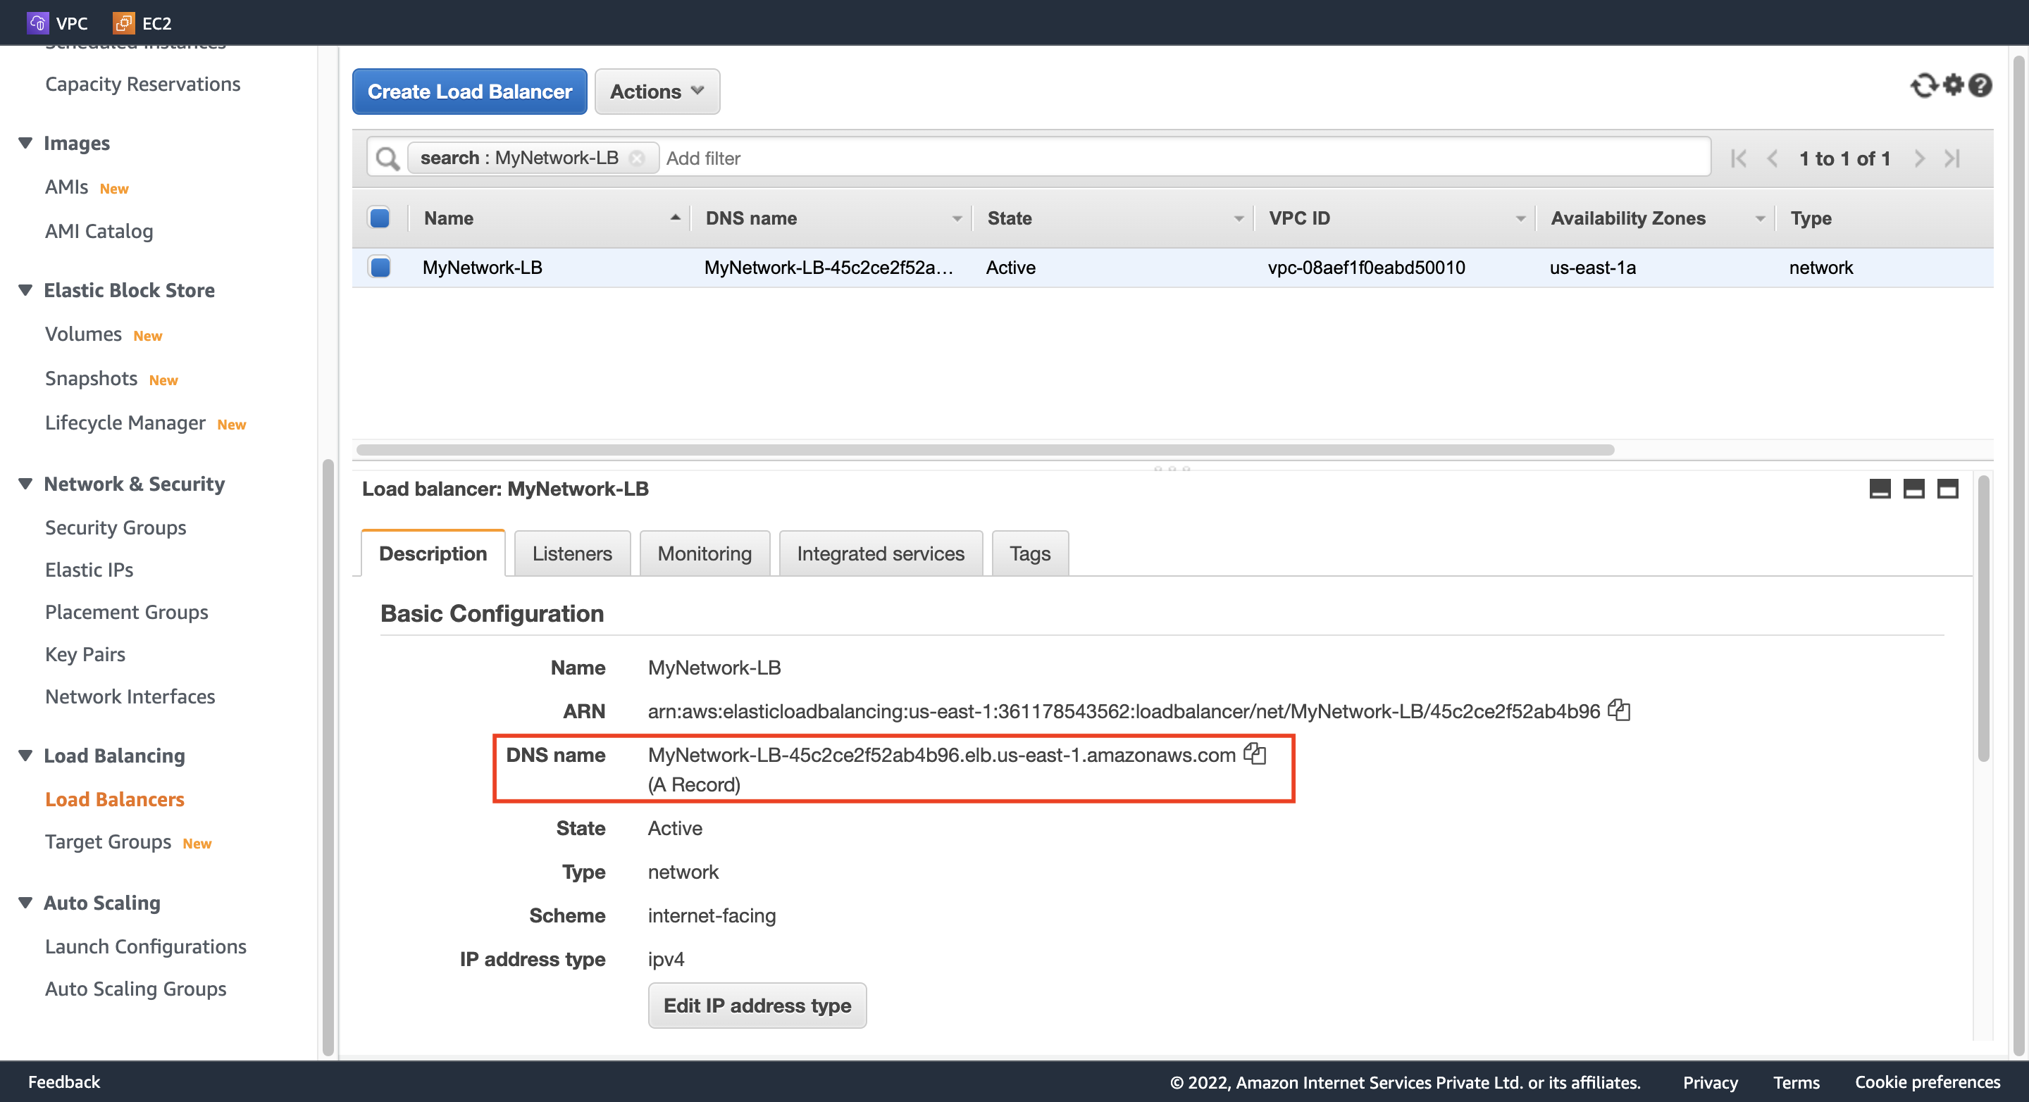Maximize the details pane
Image resolution: width=2029 pixels, height=1102 pixels.
[1947, 489]
